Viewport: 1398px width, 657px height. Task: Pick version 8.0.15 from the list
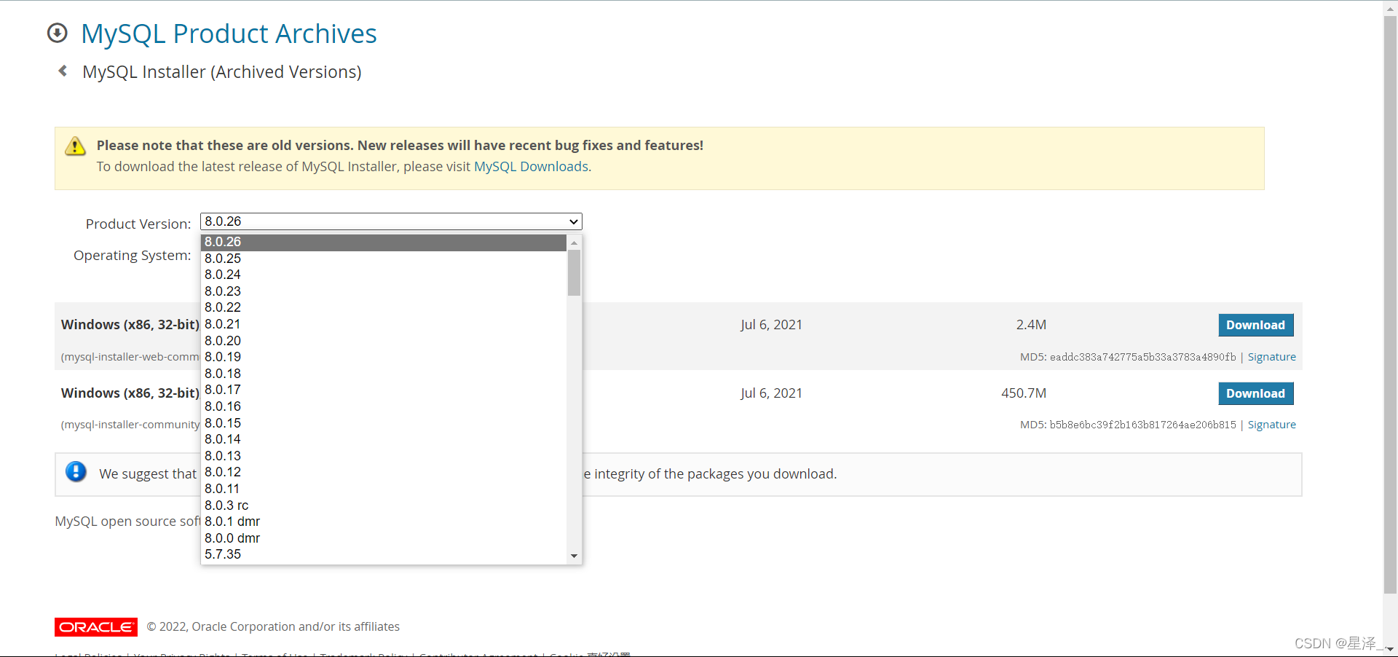pos(384,423)
